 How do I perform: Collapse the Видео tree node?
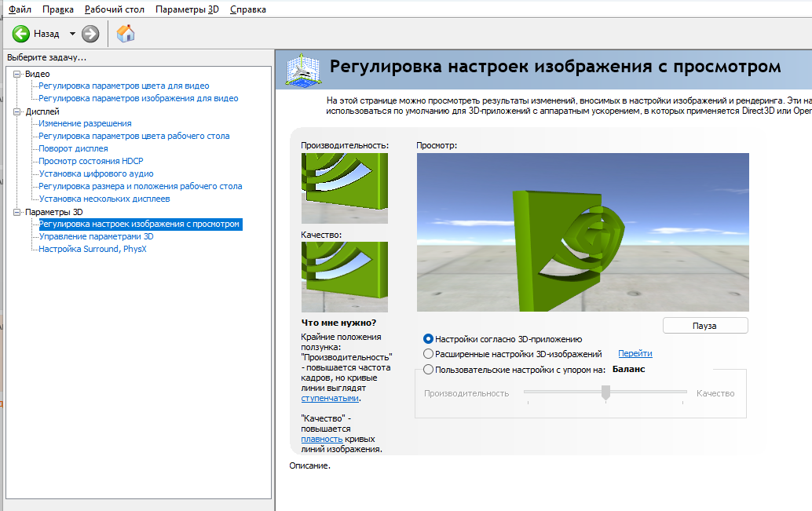(x=16, y=74)
